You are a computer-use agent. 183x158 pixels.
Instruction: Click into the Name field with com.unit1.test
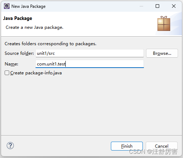(x=90, y=64)
